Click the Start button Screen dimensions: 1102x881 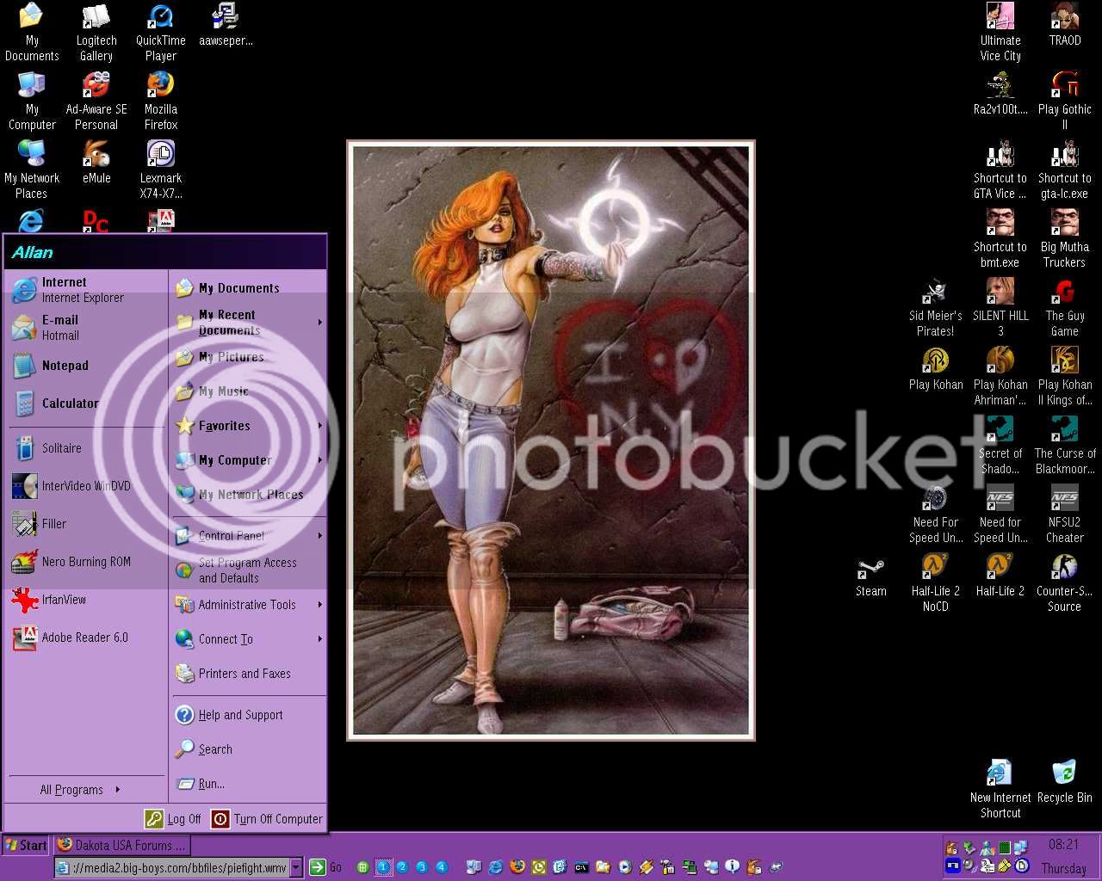(26, 845)
